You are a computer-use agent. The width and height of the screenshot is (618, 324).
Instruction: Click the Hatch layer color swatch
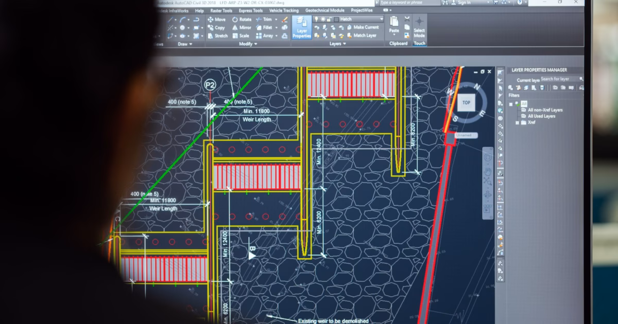click(336, 20)
